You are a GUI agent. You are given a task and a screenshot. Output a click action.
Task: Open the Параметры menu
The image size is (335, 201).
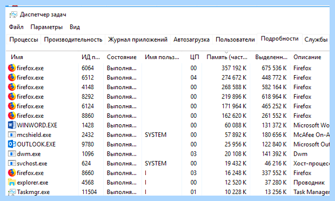(x=46, y=27)
